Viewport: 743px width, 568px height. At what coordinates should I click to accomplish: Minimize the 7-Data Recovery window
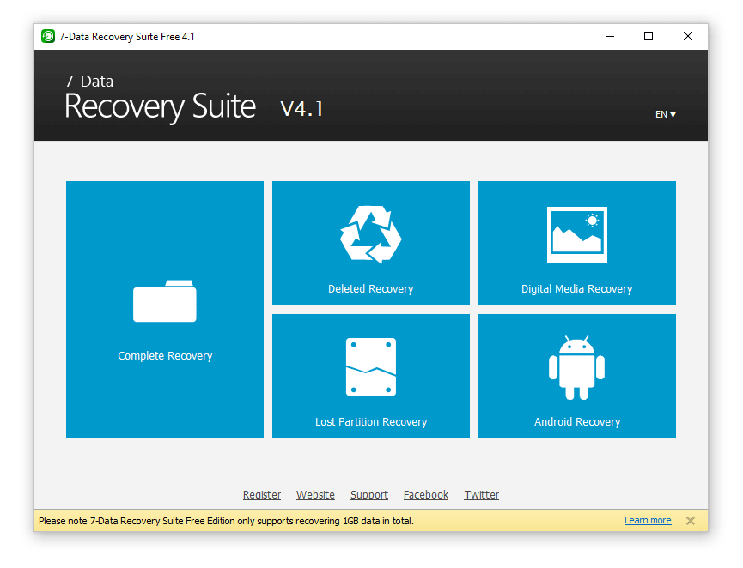coord(610,36)
